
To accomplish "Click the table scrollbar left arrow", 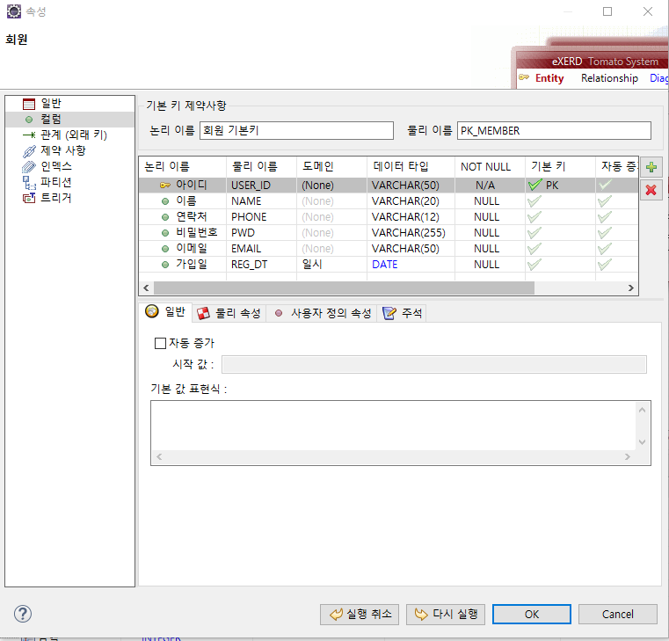I will coord(146,288).
